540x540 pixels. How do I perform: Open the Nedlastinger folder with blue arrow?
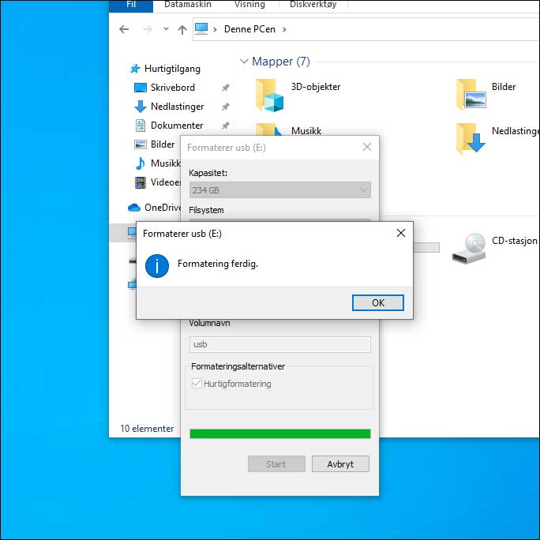pos(471,138)
